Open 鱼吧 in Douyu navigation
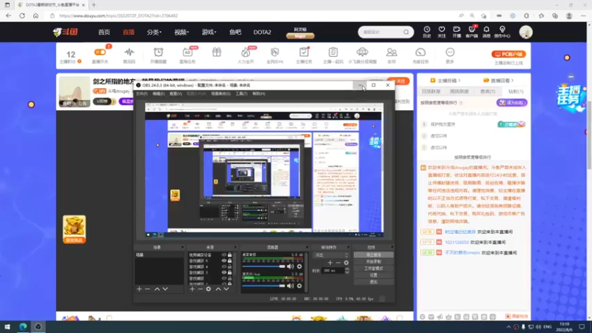This screenshot has width=592, height=333. [235, 32]
